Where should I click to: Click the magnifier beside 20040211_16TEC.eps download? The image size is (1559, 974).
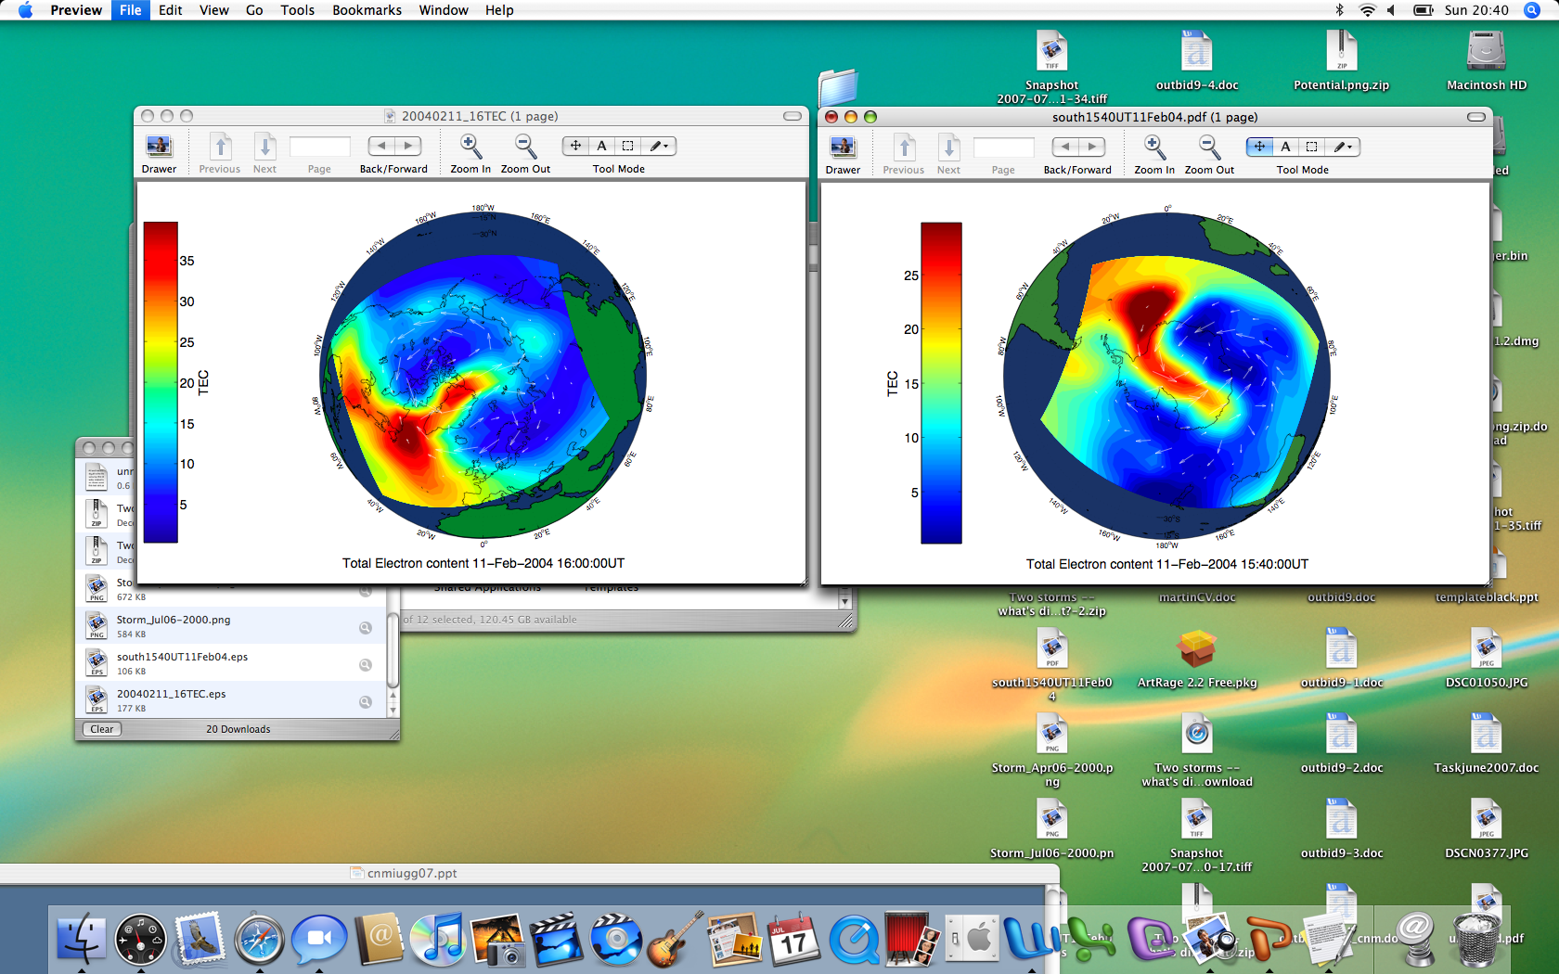point(366,702)
